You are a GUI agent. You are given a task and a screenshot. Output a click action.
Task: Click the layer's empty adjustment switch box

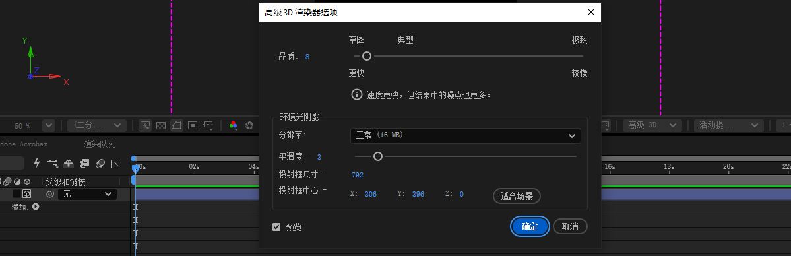[16, 194]
